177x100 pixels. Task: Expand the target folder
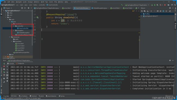6,57
